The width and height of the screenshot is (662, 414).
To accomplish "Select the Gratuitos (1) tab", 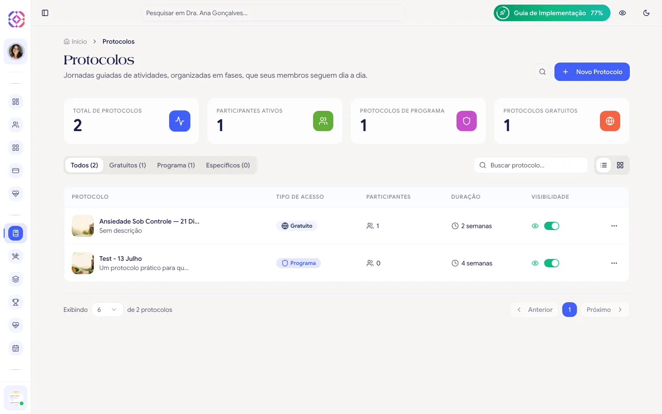I will (x=127, y=165).
